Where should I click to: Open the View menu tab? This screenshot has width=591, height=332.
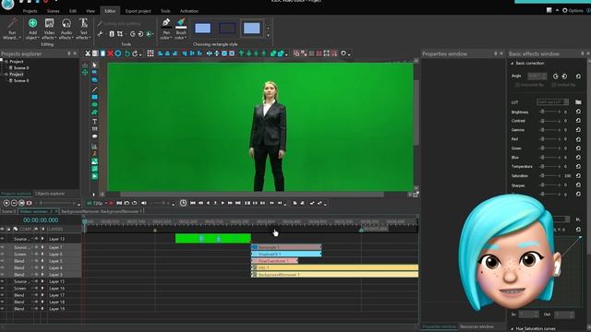pyautogui.click(x=90, y=11)
